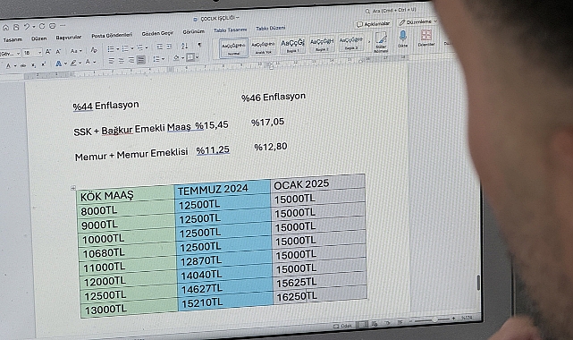Click the bulleted list icon
Screen dimensions: 573x340
click(x=111, y=49)
